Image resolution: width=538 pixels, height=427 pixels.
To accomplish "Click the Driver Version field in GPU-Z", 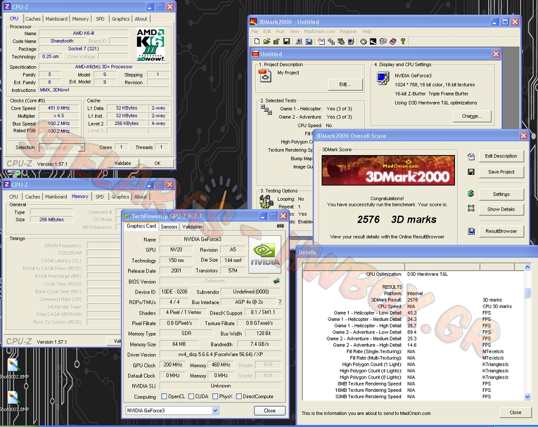I will (x=221, y=355).
